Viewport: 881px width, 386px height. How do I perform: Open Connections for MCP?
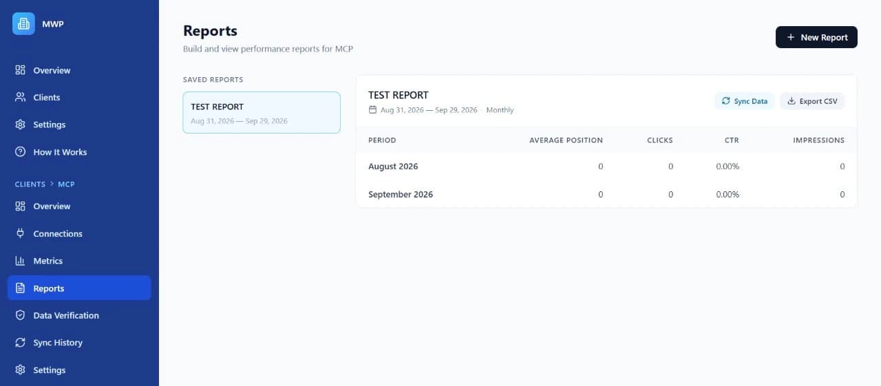click(79, 234)
